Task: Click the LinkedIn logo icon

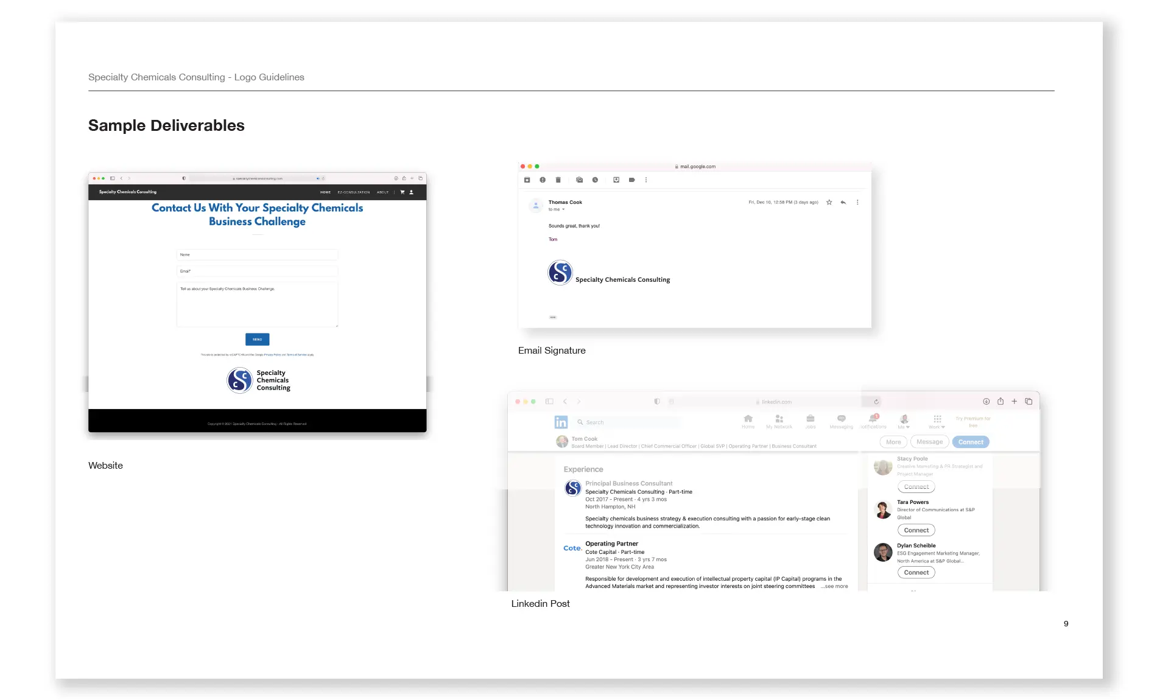Action: [x=561, y=422]
